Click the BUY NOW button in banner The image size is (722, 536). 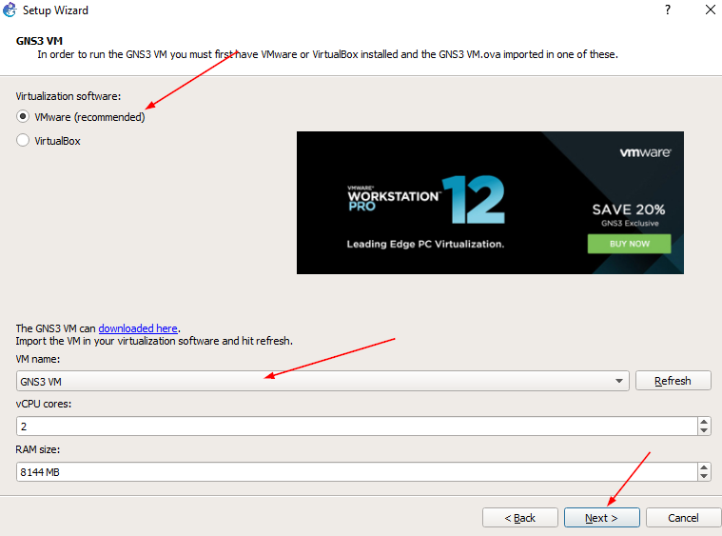coord(629,244)
